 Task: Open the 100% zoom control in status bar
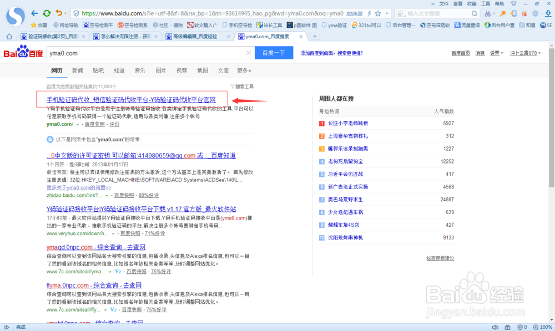coord(543,327)
